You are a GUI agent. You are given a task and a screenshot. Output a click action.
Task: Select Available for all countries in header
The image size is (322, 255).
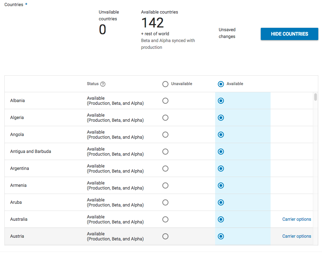[x=221, y=84]
